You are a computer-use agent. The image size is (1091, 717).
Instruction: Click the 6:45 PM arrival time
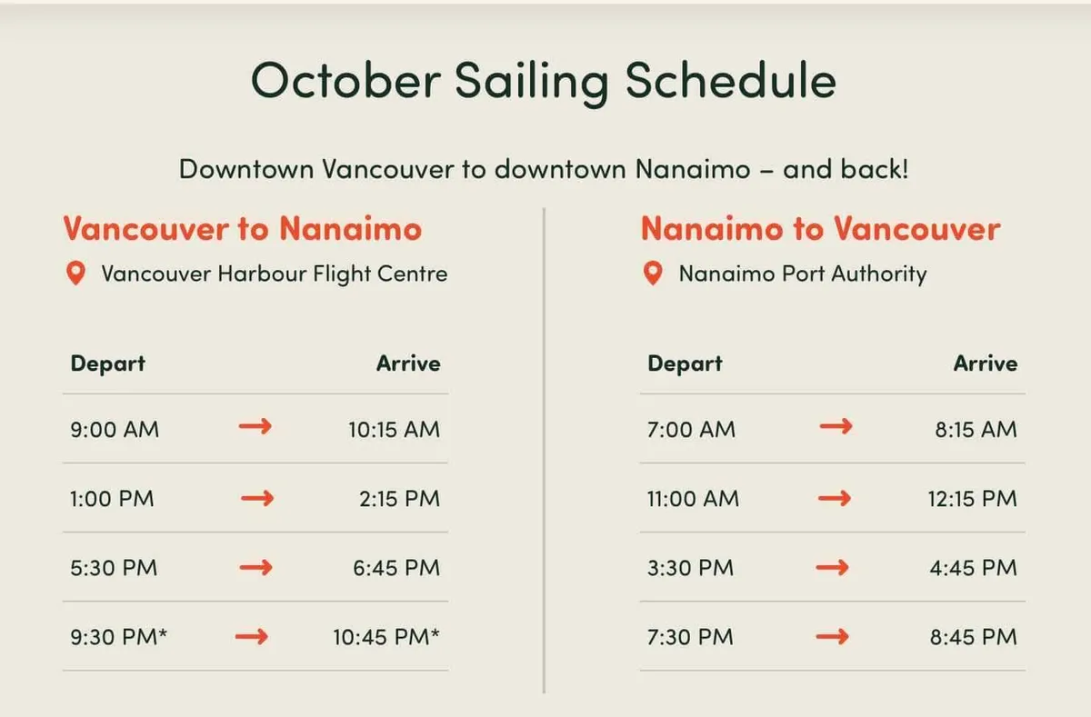click(x=396, y=568)
